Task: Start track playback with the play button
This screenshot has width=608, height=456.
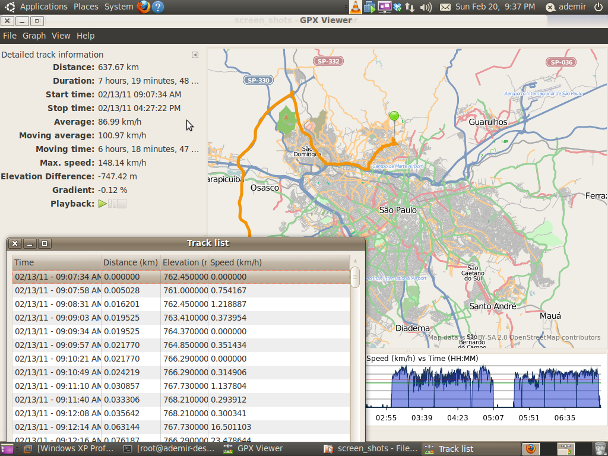Action: click(103, 204)
